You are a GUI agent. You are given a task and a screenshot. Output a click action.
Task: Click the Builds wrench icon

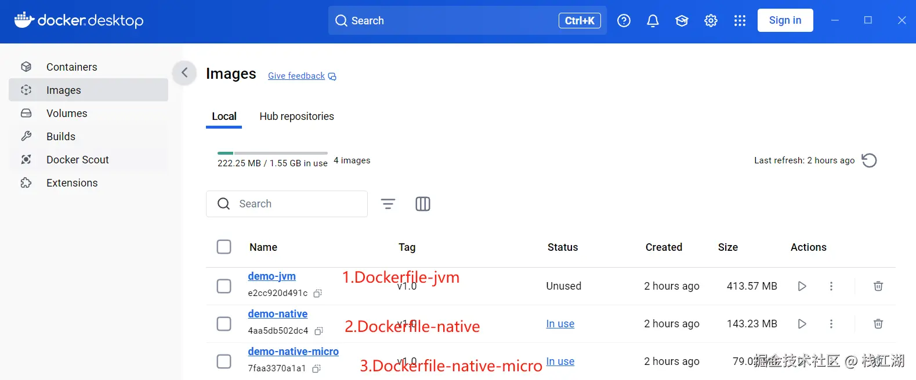pyautogui.click(x=26, y=136)
